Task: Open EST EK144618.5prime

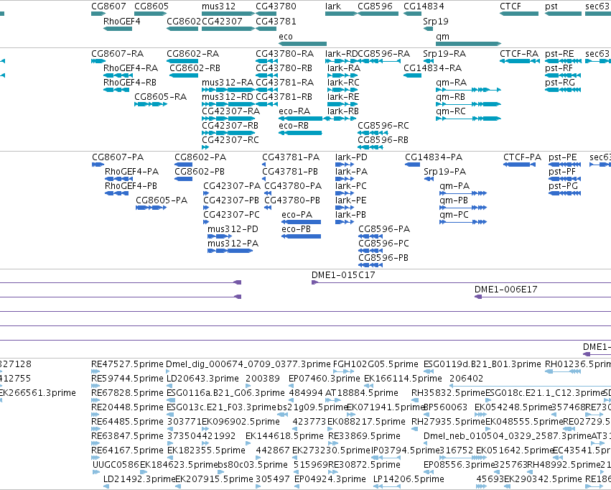Action: tap(284, 436)
